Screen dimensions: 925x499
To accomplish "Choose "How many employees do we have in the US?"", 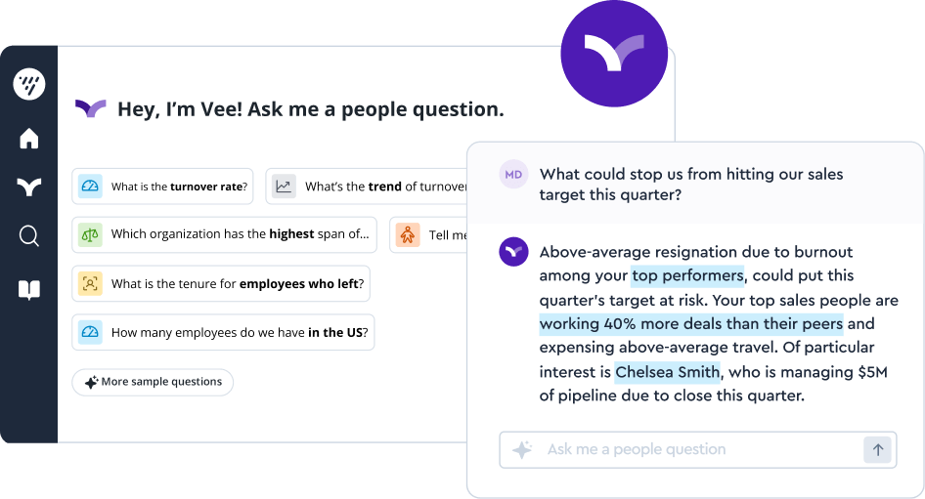I will (224, 333).
